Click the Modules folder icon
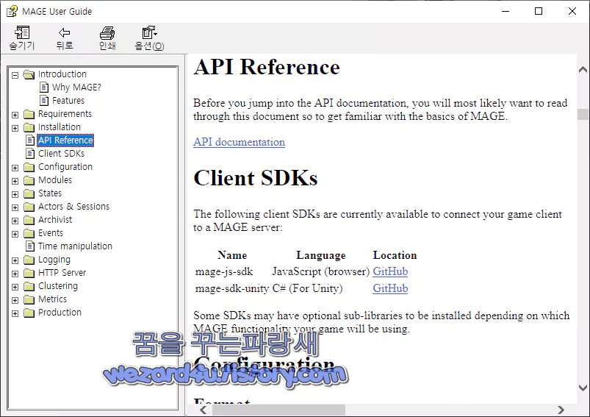 click(29, 180)
